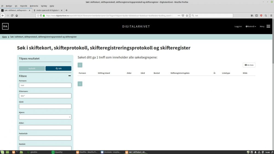Follow the Hjem breadcrumb link
Screen dimensions: 274x154
pos(4,37)
